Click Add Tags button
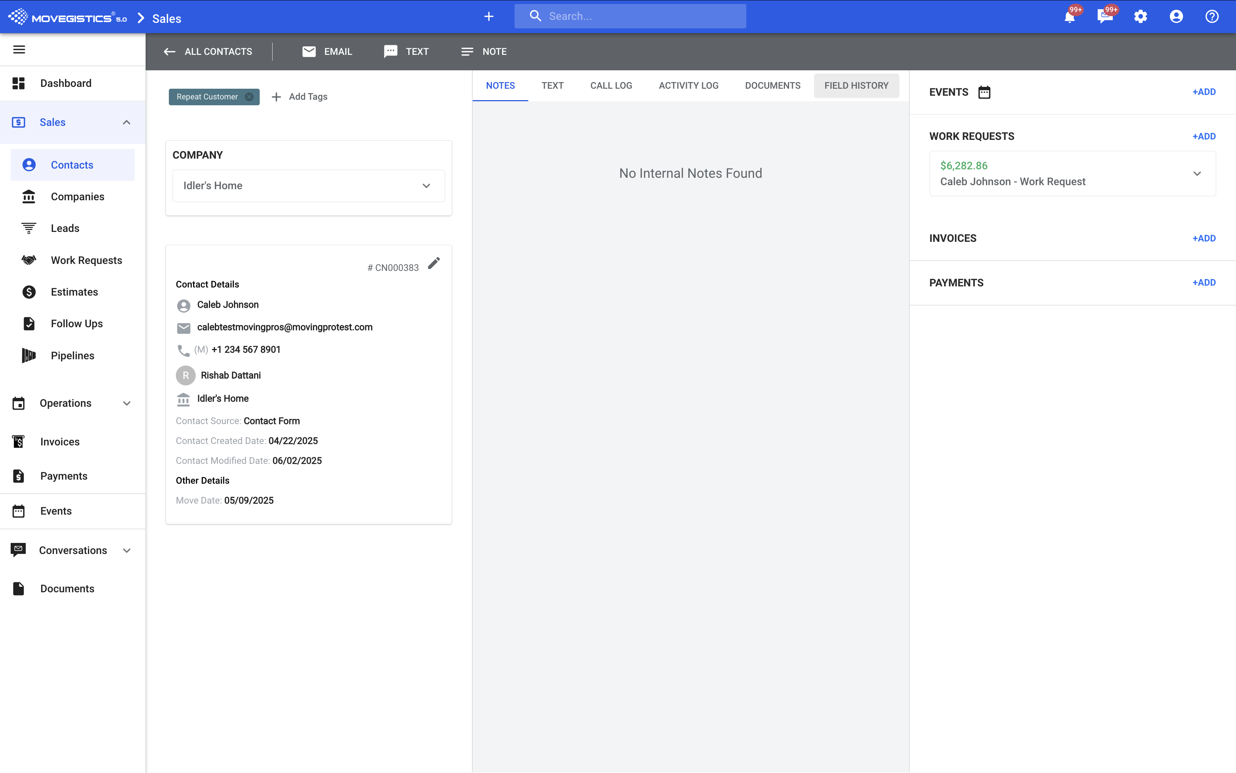 [x=299, y=96]
